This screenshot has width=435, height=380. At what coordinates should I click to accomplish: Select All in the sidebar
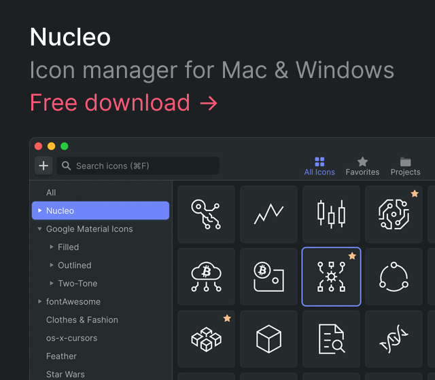click(51, 193)
